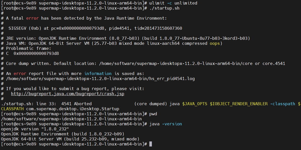Click the '(build 25.232-b09, mixed mode)' text
301x150 pixels.
pyautogui.click(x=102, y=139)
